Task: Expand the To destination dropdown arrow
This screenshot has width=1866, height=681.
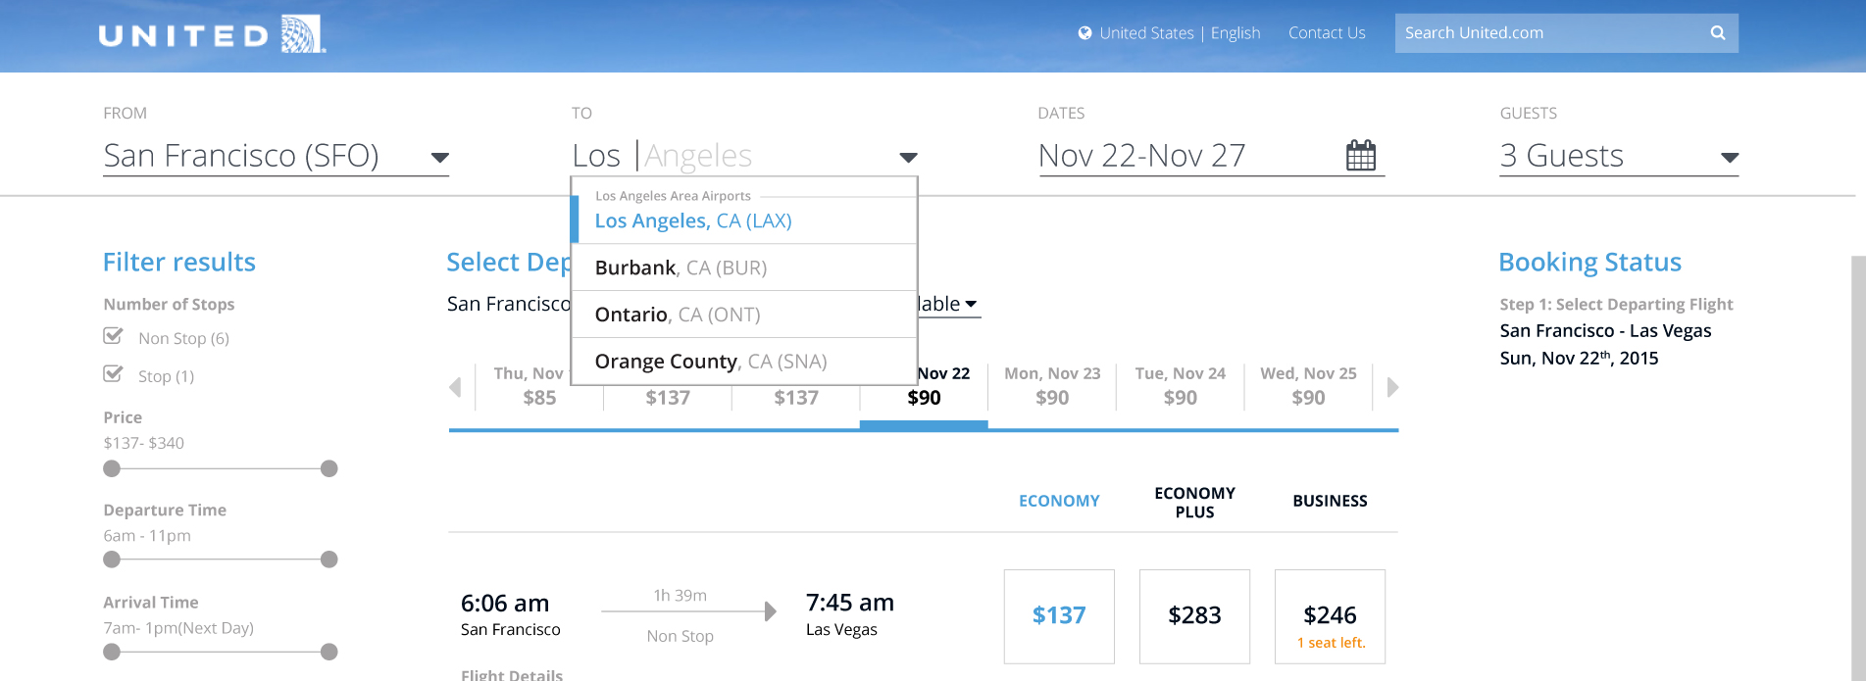Action: [x=909, y=158]
